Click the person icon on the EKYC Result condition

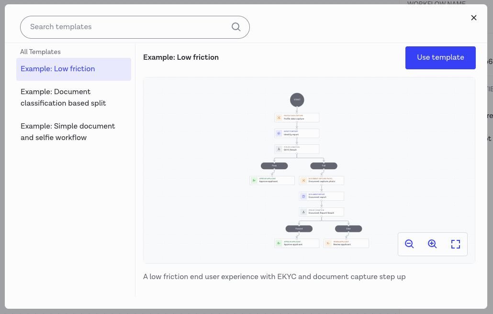click(x=279, y=149)
